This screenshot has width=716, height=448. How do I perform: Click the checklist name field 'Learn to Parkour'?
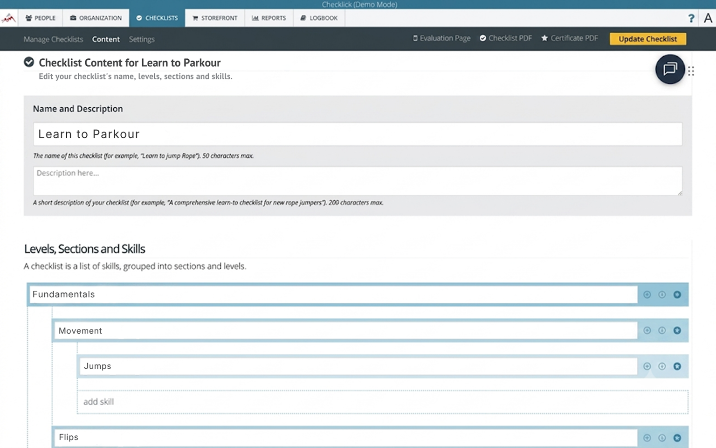(x=358, y=134)
